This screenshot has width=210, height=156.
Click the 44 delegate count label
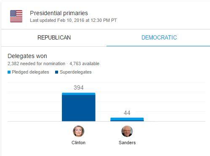click(127, 113)
